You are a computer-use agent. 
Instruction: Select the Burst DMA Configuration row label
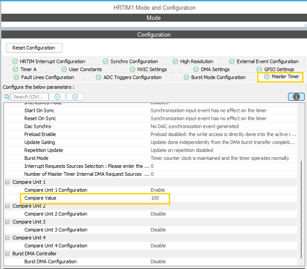pyautogui.click(x=50, y=261)
